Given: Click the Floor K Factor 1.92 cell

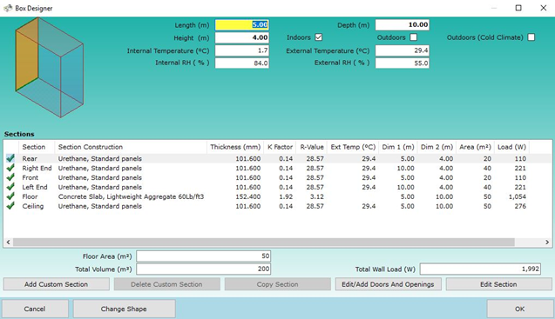Looking at the screenshot, I should click(286, 196).
